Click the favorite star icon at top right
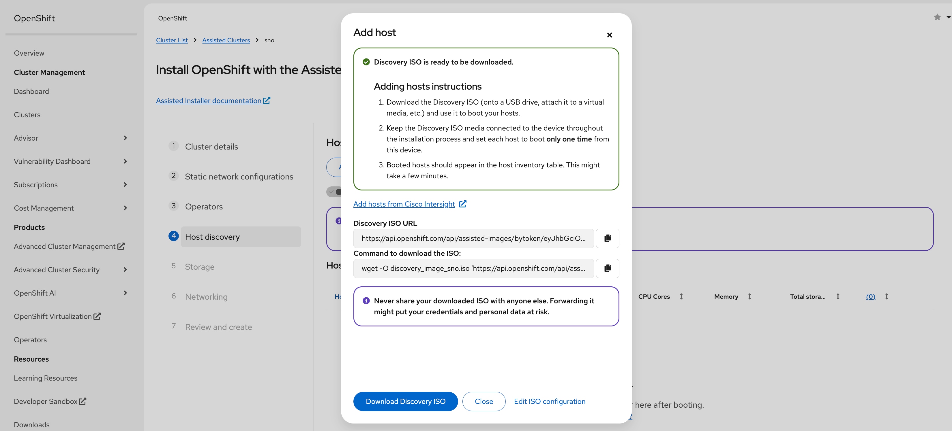This screenshot has height=431, width=952. pos(937,17)
